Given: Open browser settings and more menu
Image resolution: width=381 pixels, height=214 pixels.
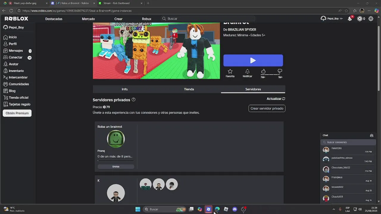Looking at the screenshot, I should point(369,11).
